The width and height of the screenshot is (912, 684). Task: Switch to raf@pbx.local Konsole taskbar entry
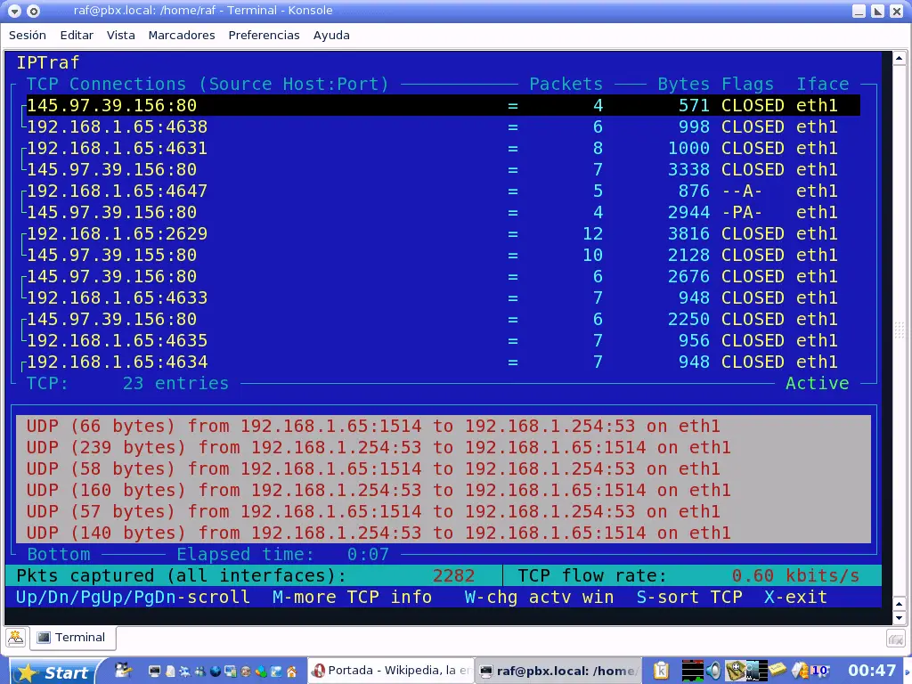[558, 671]
